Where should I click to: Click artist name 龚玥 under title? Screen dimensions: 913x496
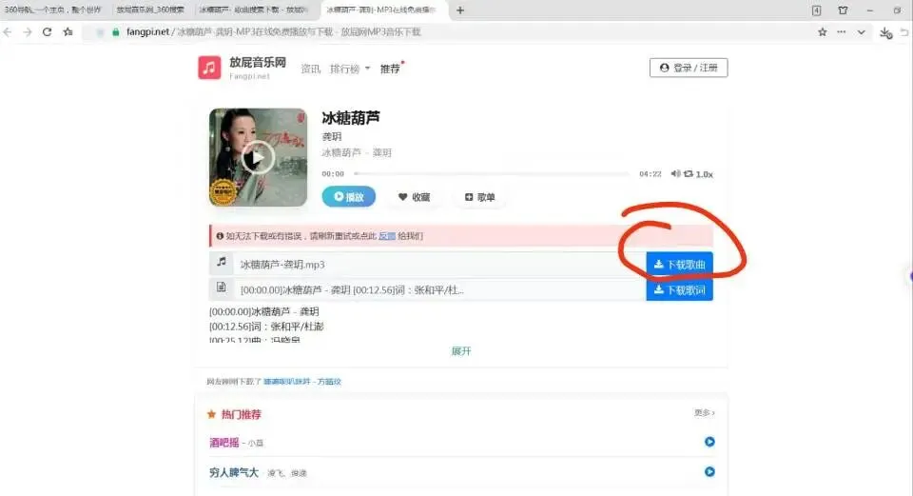[332, 136]
